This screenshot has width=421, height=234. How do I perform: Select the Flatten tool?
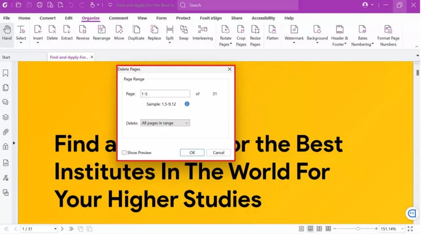[272, 33]
